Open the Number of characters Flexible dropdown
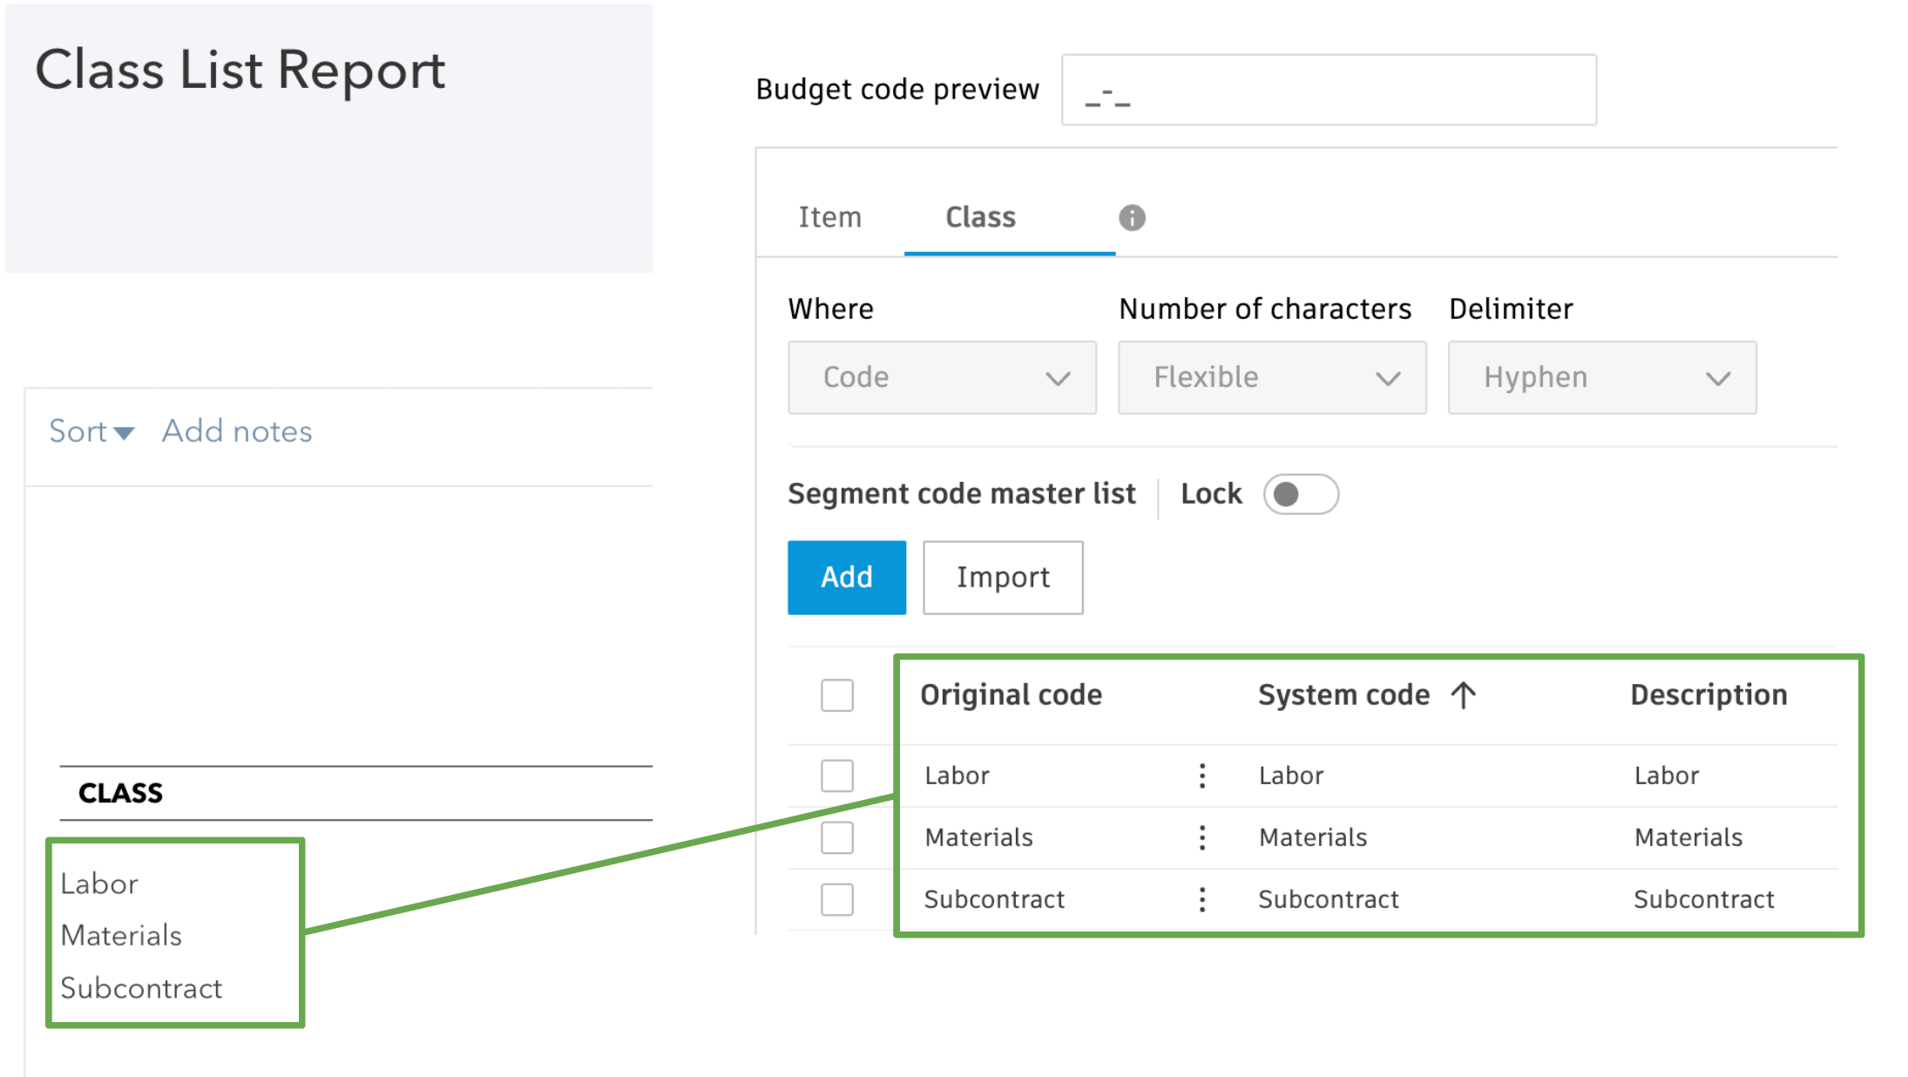The width and height of the screenshot is (1908, 1077). tap(1272, 377)
